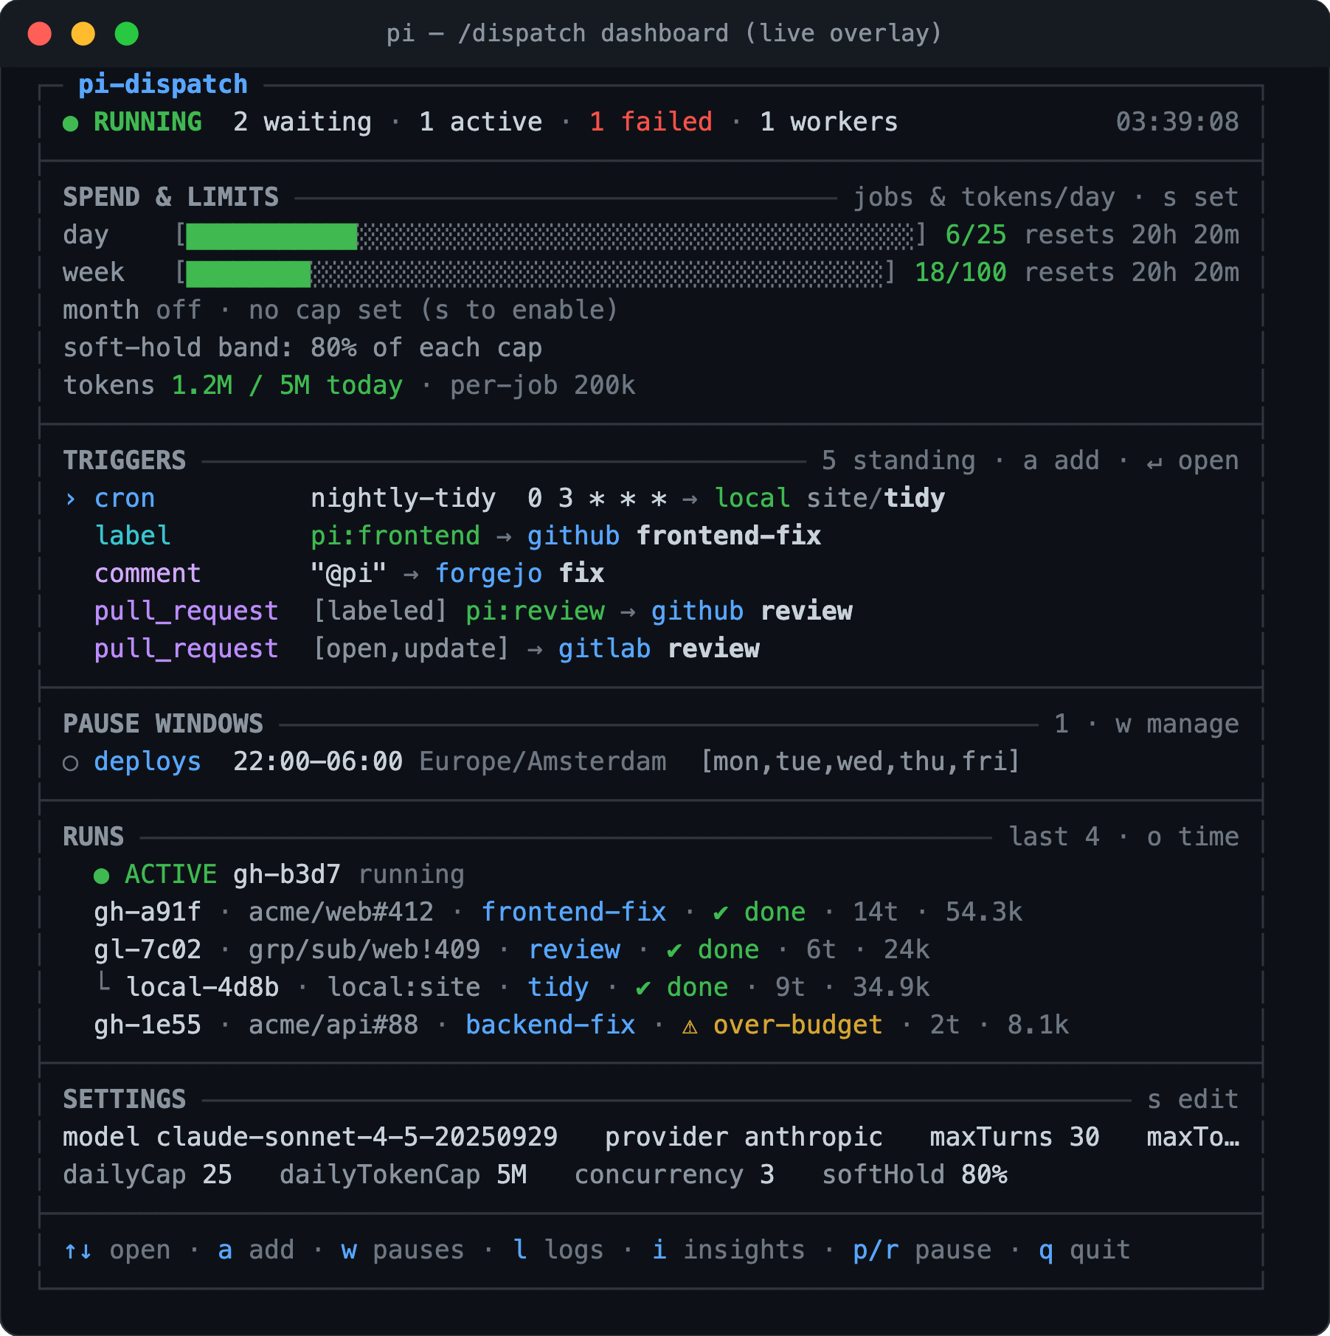Click the 03:39:08 clock
1330x1336 pixels.
(1177, 122)
